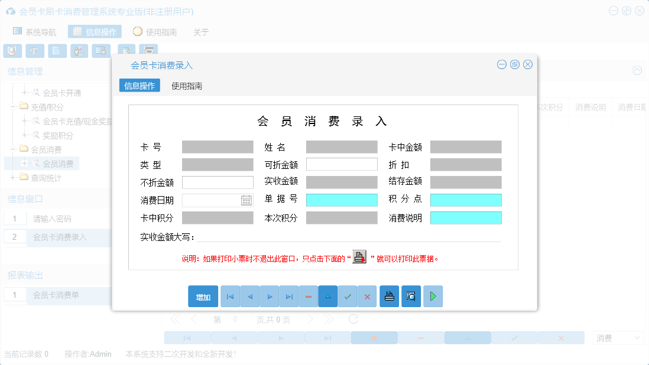
Task: Click the 增加 button to add a record
Action: click(203, 296)
